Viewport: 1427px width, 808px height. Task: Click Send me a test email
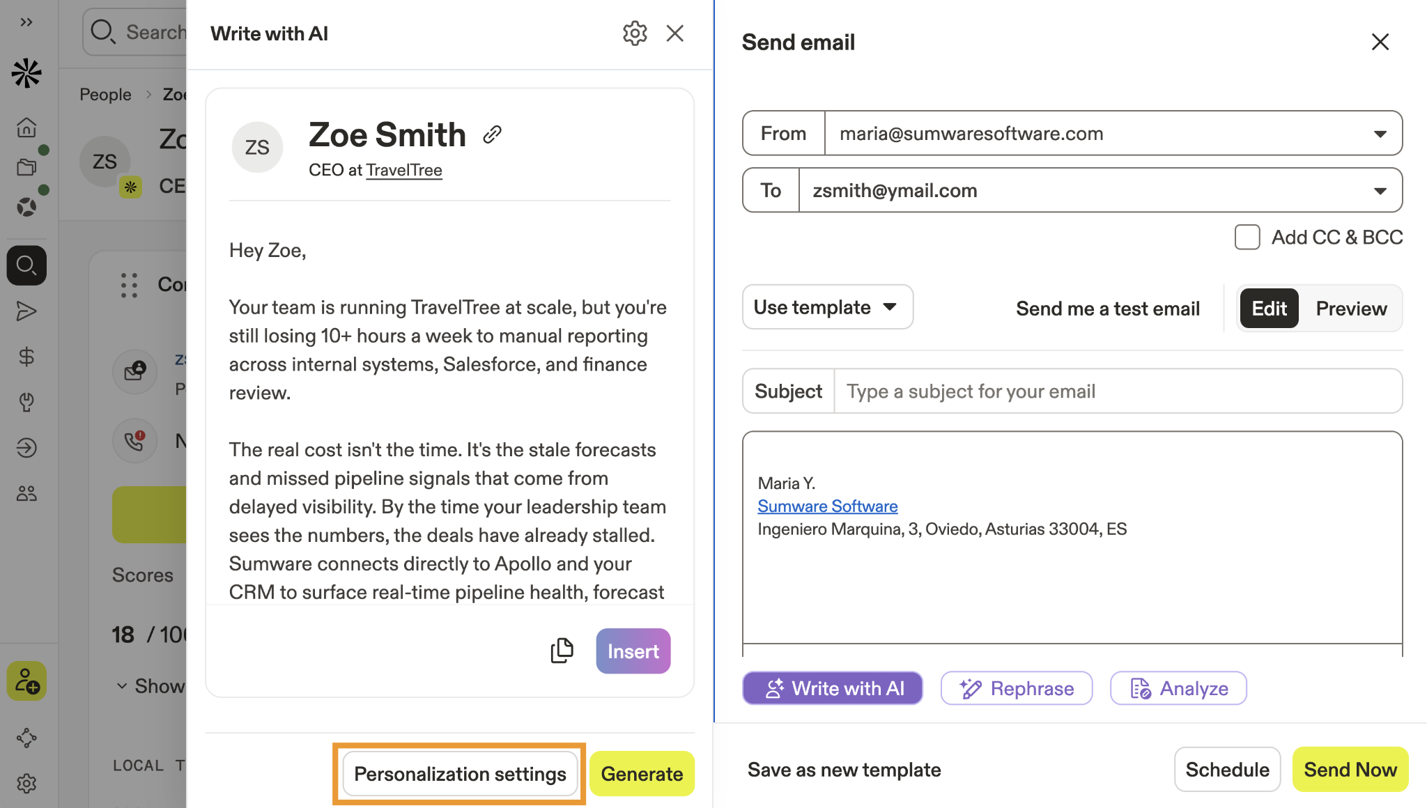1107,308
